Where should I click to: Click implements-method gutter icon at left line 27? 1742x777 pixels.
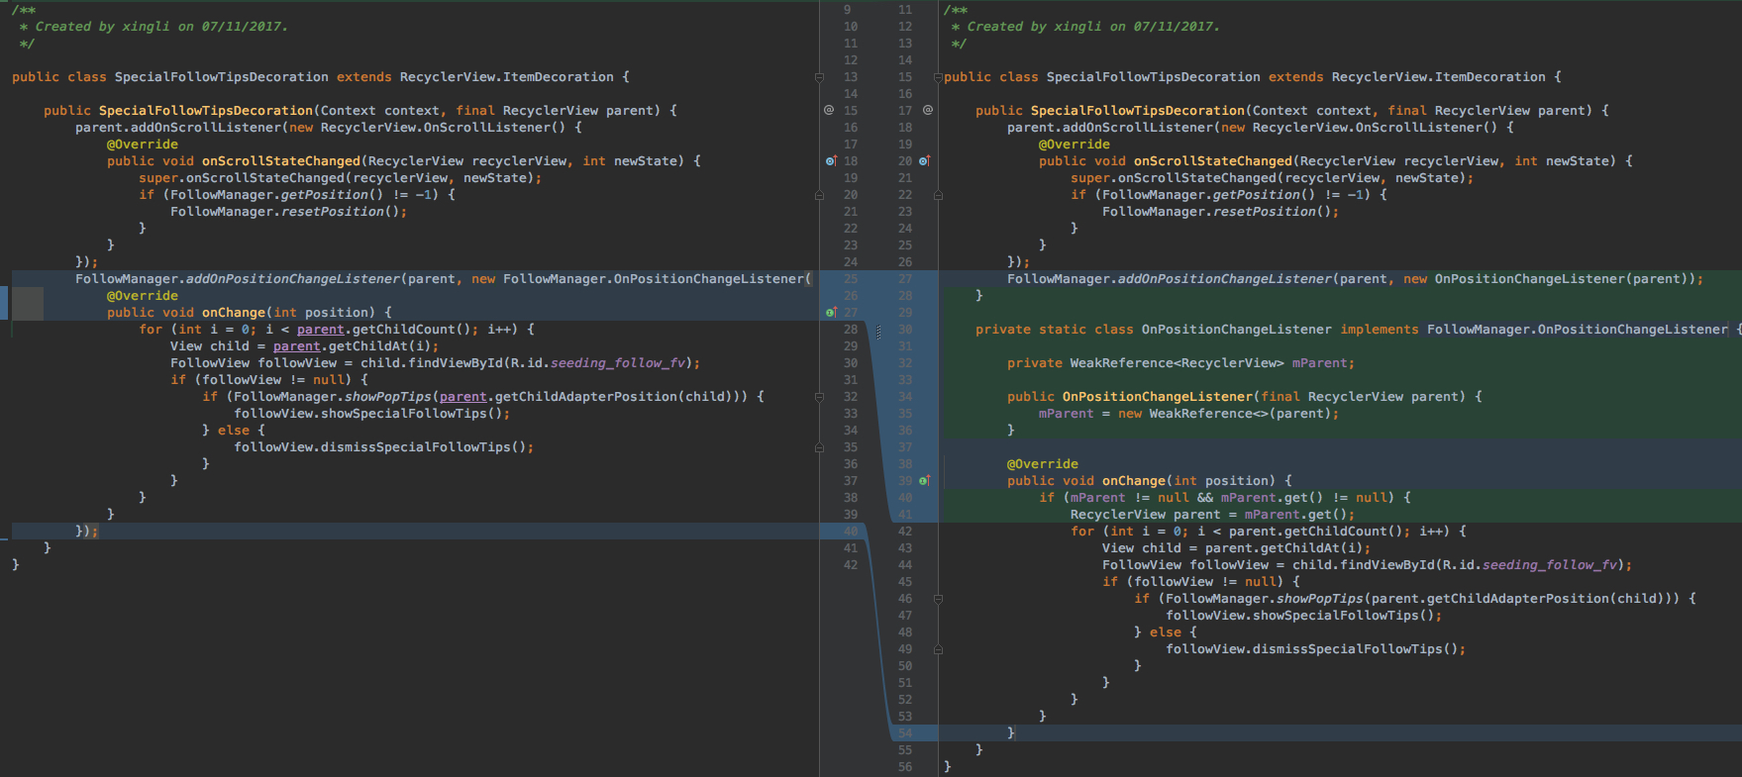tap(831, 312)
